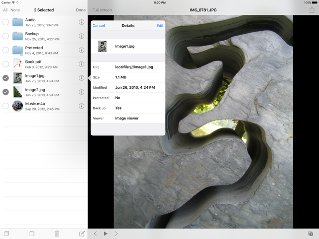Click the Image1.jpg thumbnail in Details
This screenshot has width=319, height=239.
102,47
